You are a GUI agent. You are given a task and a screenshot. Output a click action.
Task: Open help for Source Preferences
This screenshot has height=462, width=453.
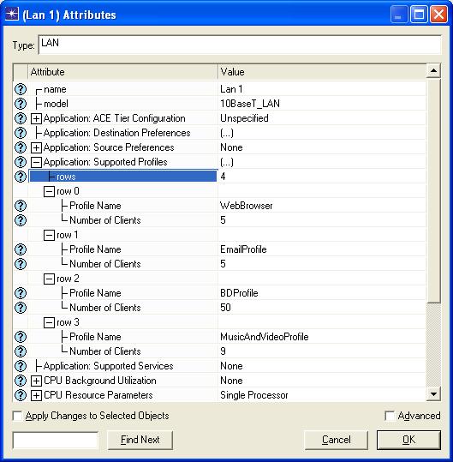pos(21,147)
